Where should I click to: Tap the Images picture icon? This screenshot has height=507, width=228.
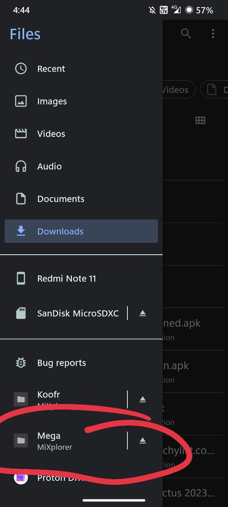point(21,101)
